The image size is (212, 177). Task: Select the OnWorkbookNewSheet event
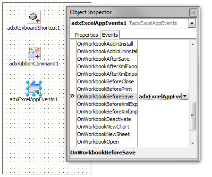[x=103, y=134]
